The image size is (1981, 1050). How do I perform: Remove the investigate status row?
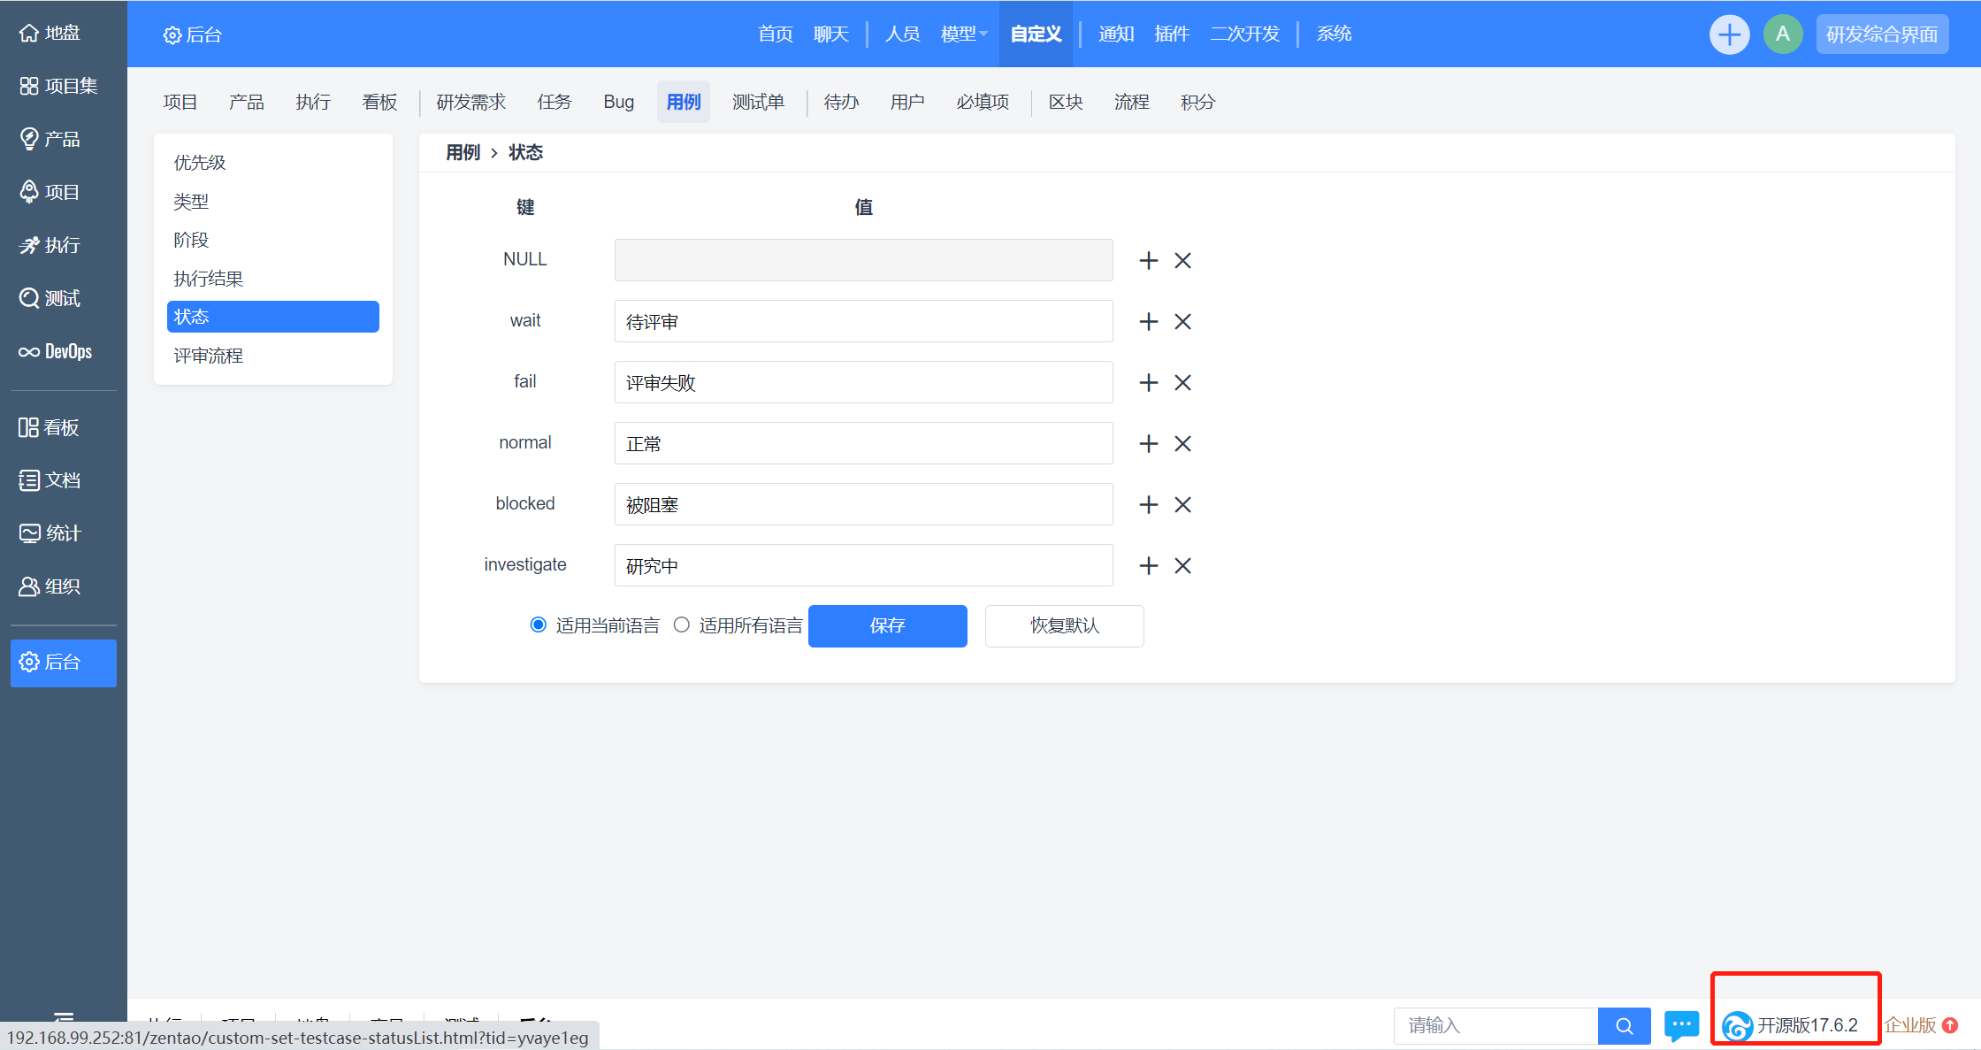tap(1182, 566)
